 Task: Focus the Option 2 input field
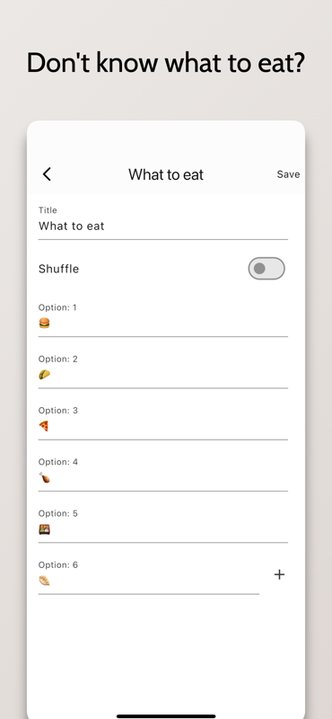163,371
